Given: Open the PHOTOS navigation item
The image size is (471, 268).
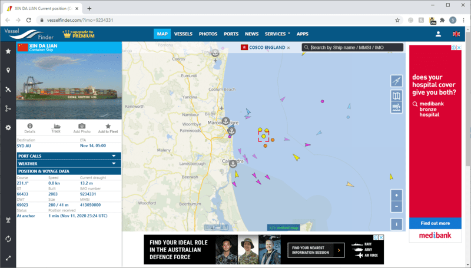Looking at the screenshot, I should [x=208, y=34].
